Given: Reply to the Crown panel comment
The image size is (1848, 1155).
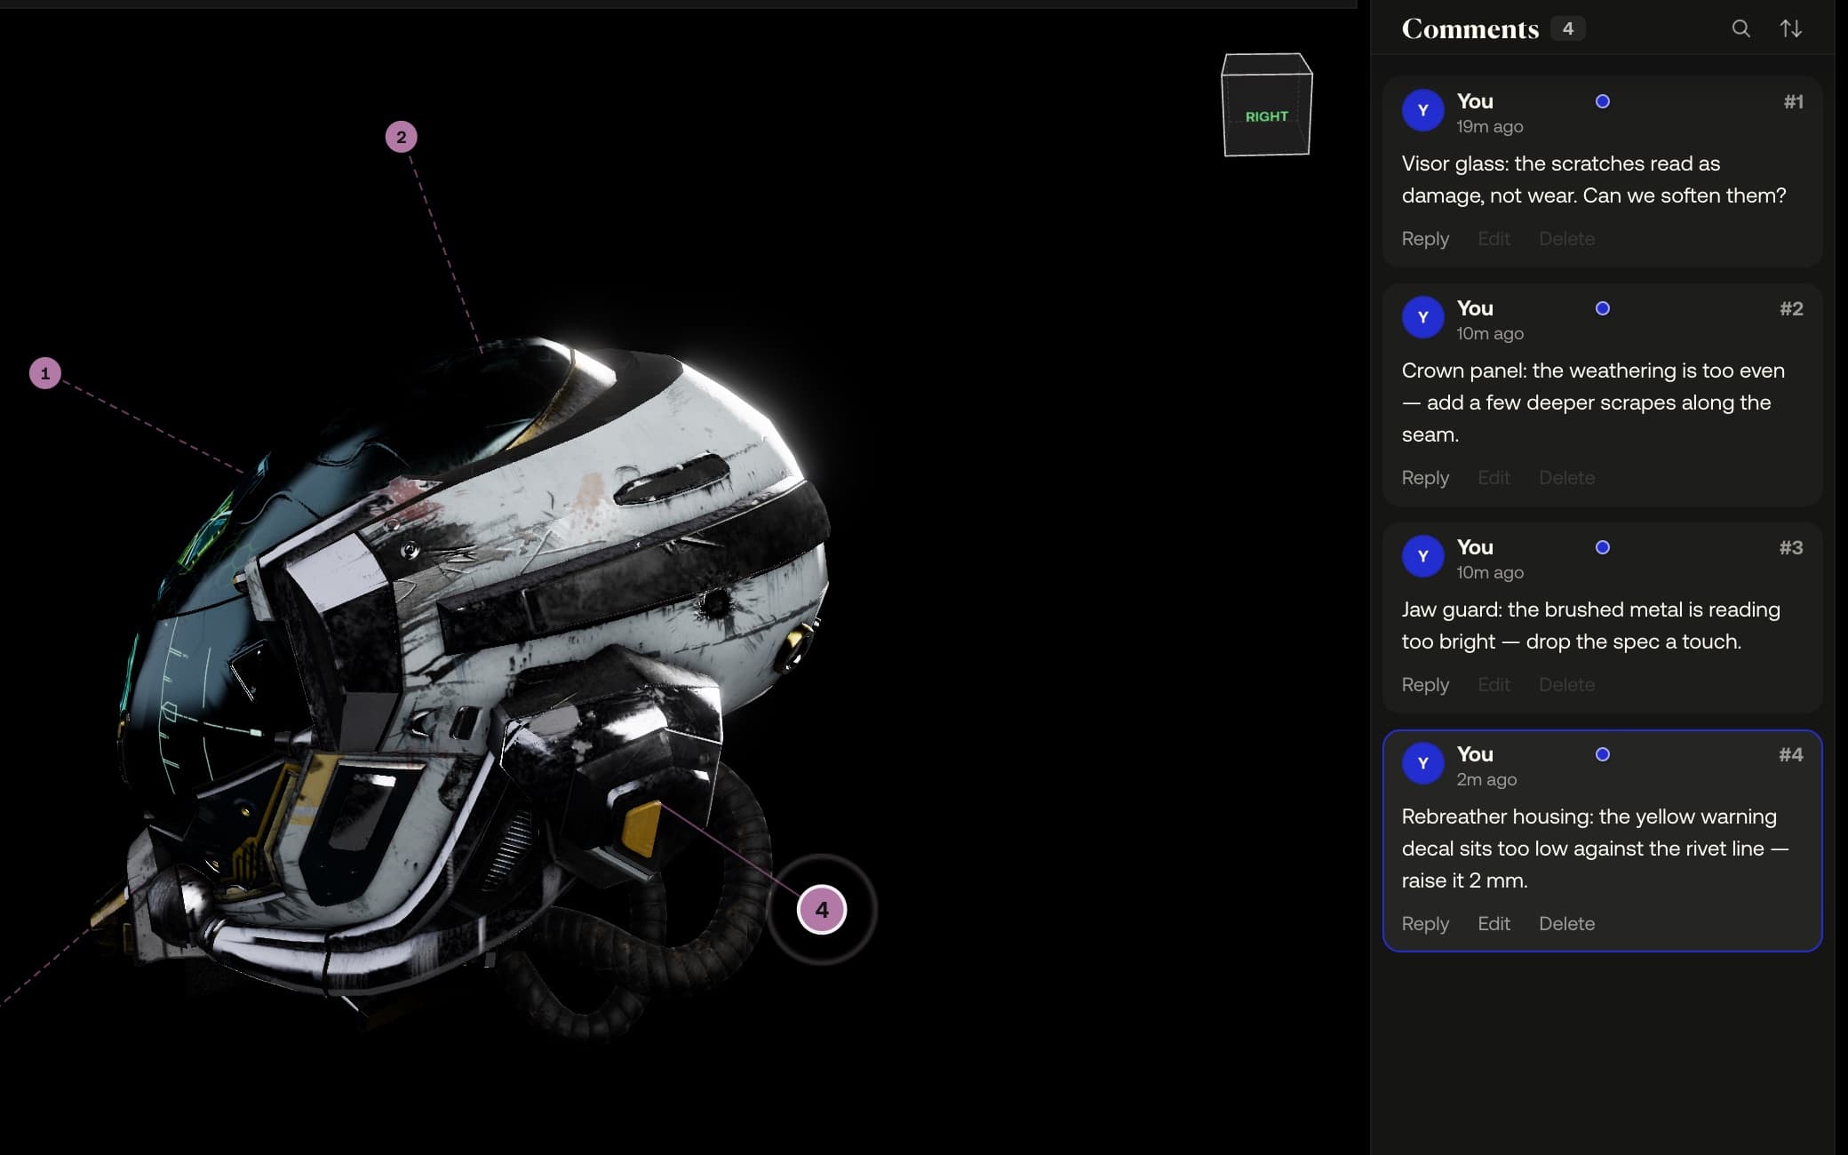Looking at the screenshot, I should (x=1425, y=478).
